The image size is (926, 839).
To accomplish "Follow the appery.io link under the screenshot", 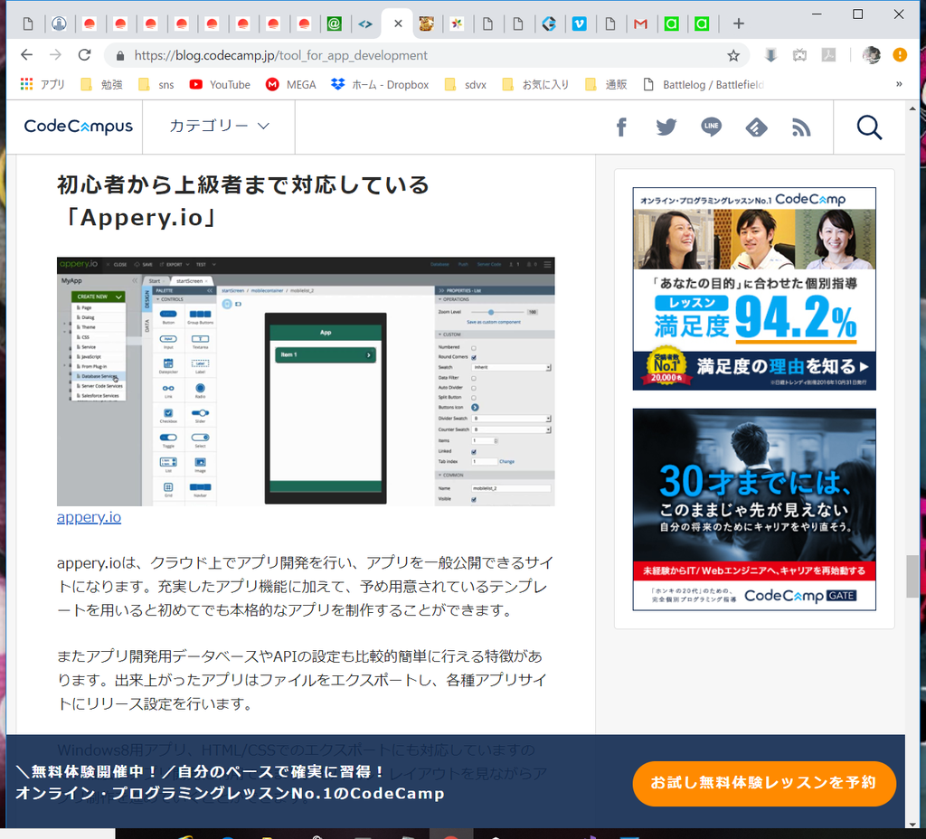I will [90, 517].
